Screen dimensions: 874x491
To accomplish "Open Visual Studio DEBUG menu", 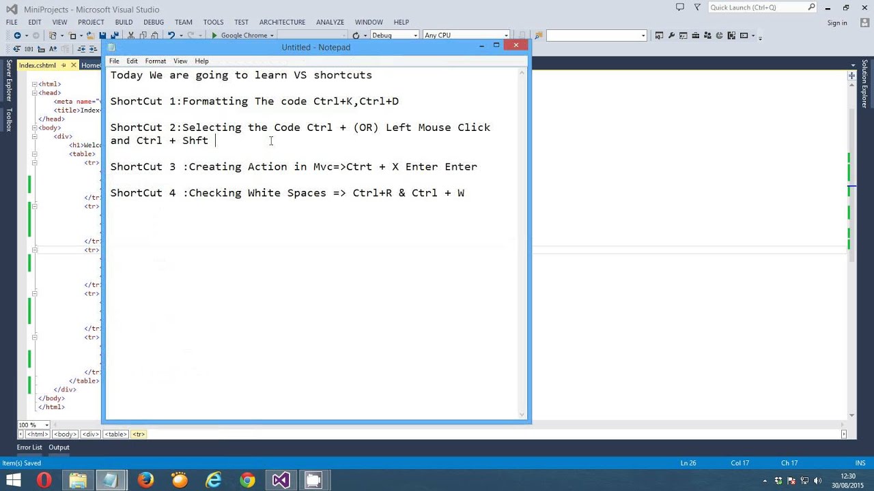I will point(154,22).
